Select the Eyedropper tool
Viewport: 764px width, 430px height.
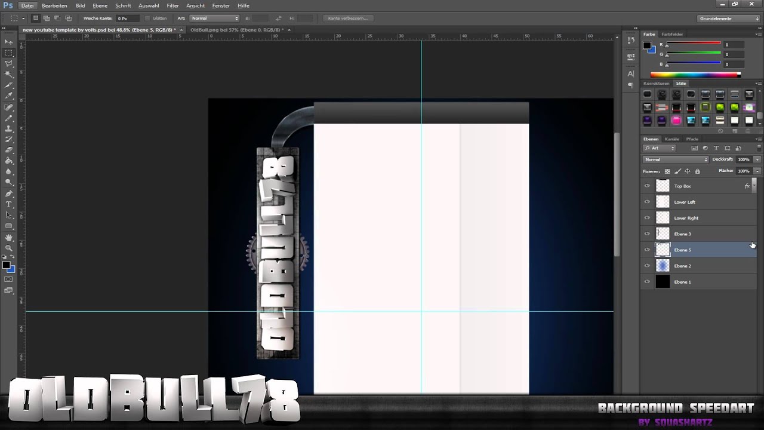point(9,96)
